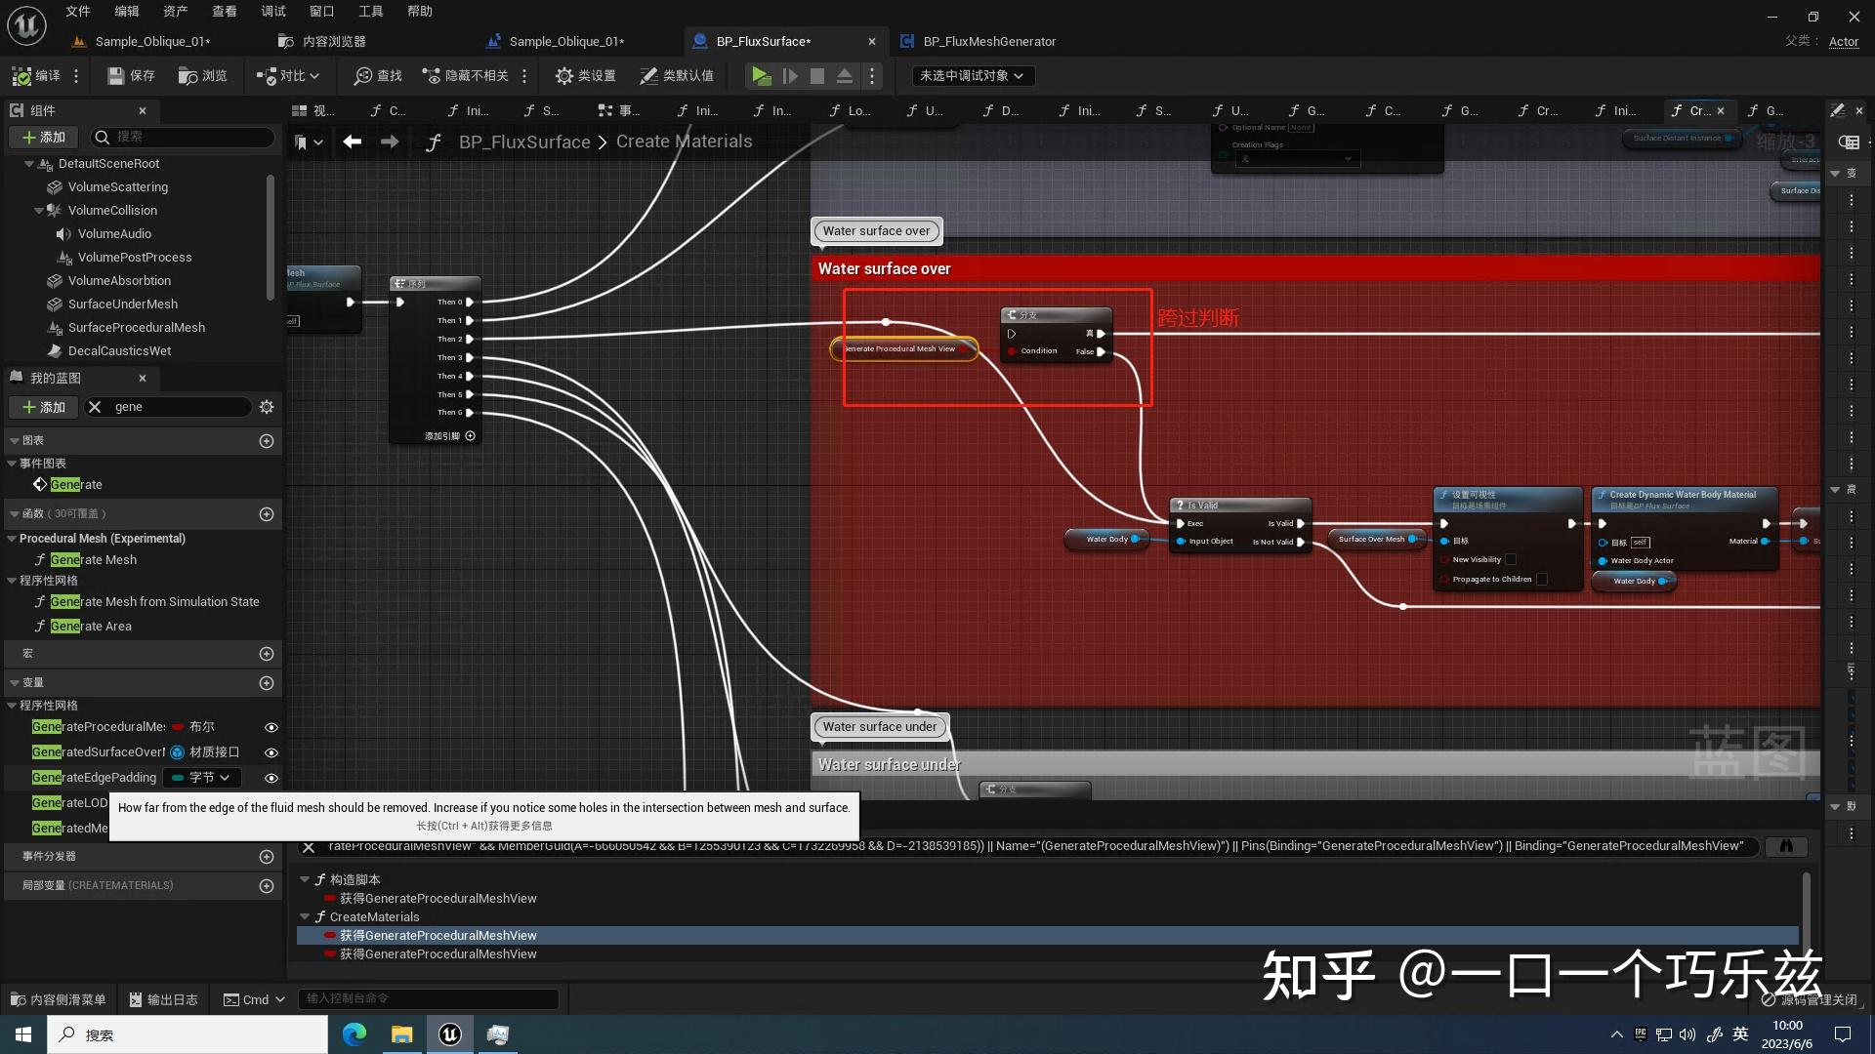Open Unreal Engine from Windows taskbar

click(450, 1034)
